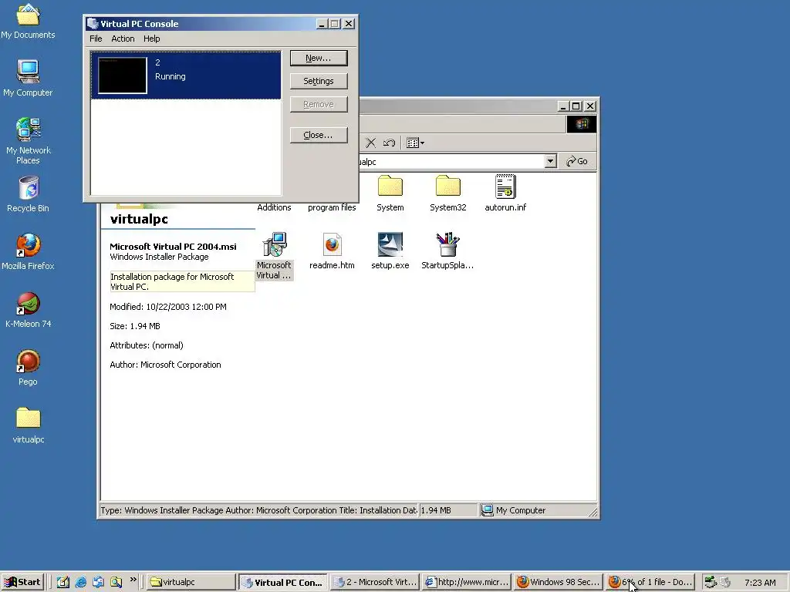Open Settings for the virtual machine
Screen dimensions: 790x592
pyautogui.click(x=319, y=81)
